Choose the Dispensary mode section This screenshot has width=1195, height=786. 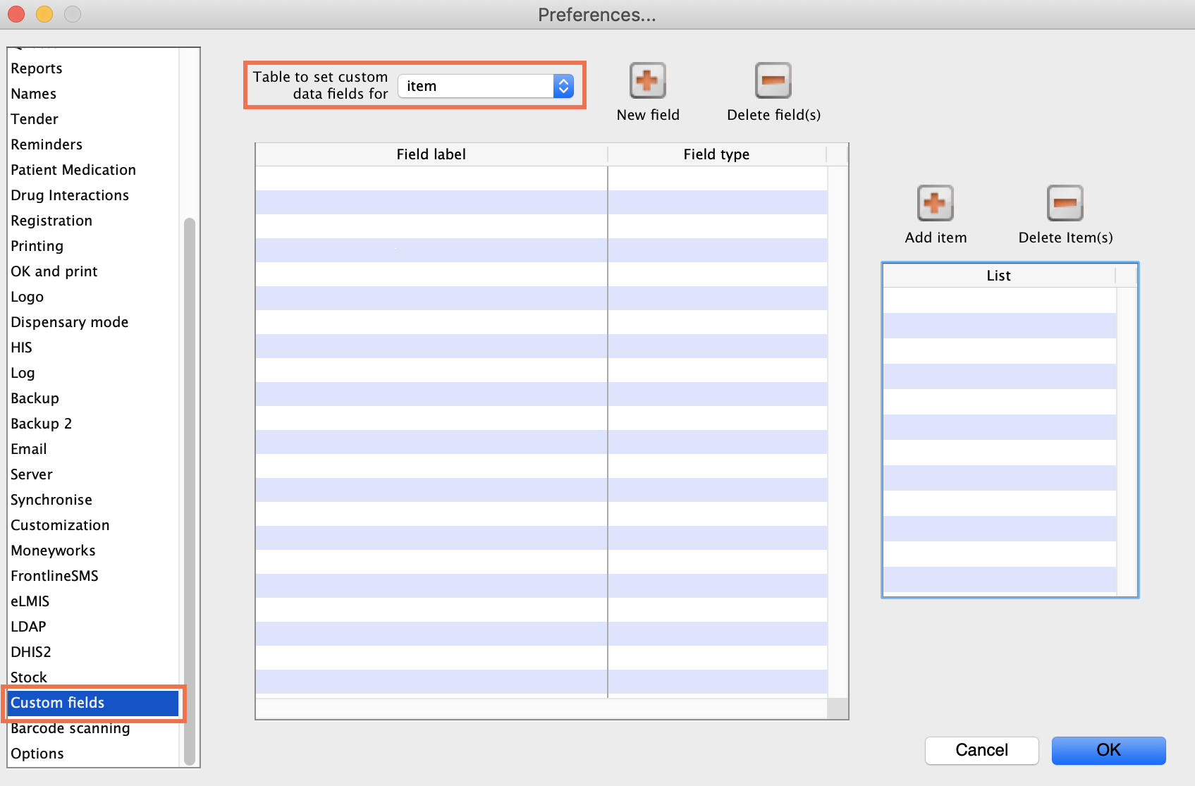coord(69,322)
